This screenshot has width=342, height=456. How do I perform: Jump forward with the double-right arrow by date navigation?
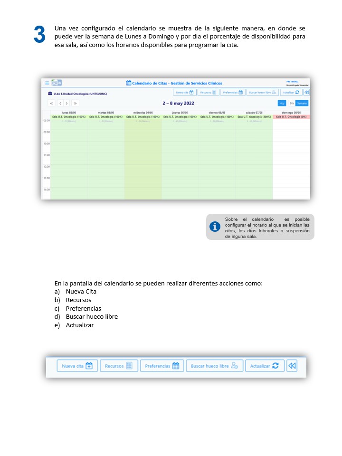click(x=75, y=103)
